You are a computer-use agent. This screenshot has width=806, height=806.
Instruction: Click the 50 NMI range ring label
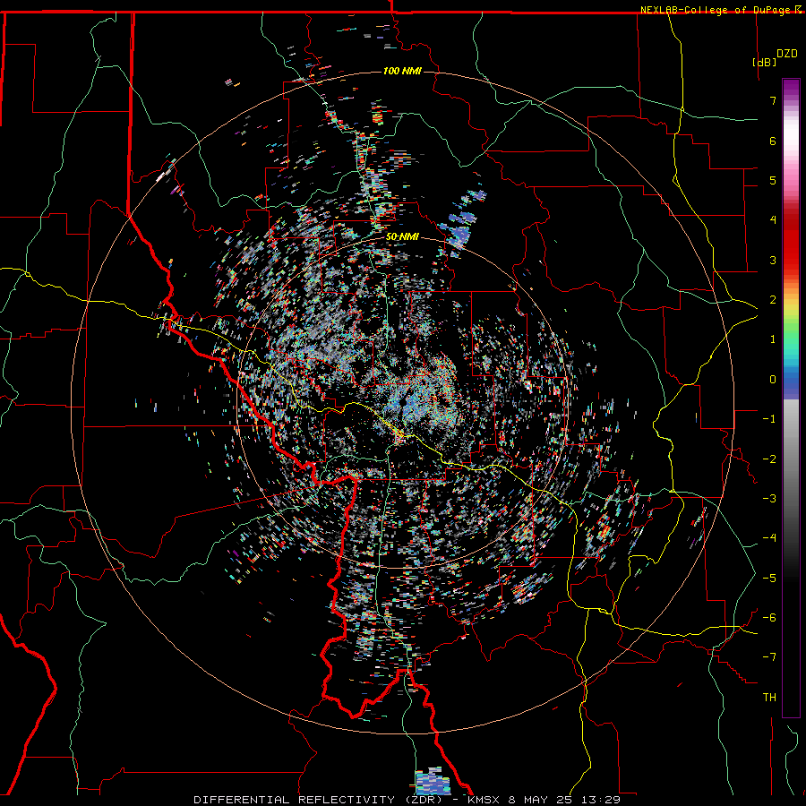tap(402, 237)
